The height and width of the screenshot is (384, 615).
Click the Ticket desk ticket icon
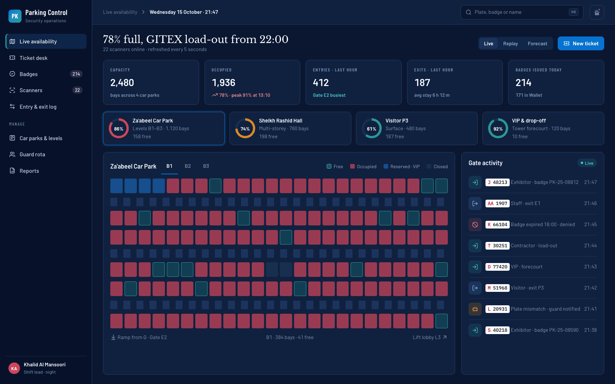pyautogui.click(x=12, y=58)
